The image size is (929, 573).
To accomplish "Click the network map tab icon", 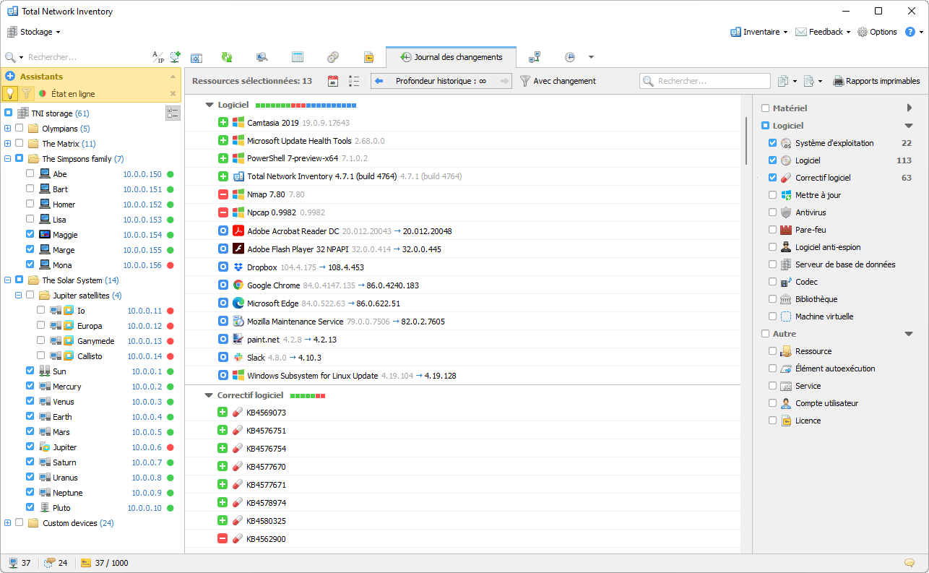I will (535, 57).
